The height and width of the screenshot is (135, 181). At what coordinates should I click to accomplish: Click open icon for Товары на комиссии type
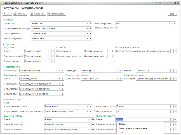pyautogui.click(x=93, y=124)
